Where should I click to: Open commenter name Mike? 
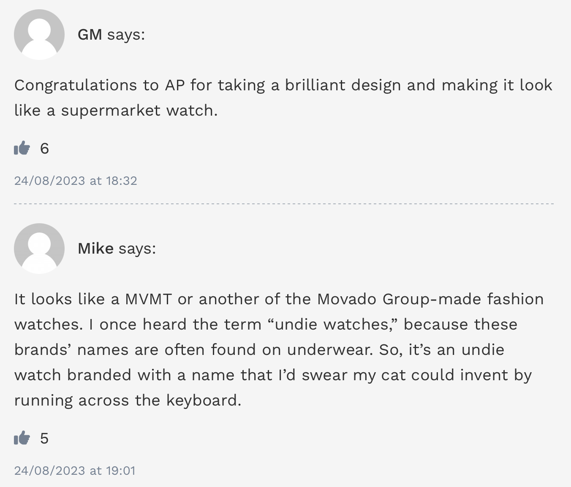click(x=95, y=249)
